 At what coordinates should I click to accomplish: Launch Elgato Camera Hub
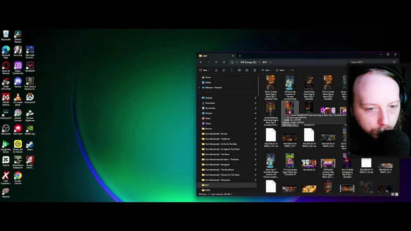[18, 68]
